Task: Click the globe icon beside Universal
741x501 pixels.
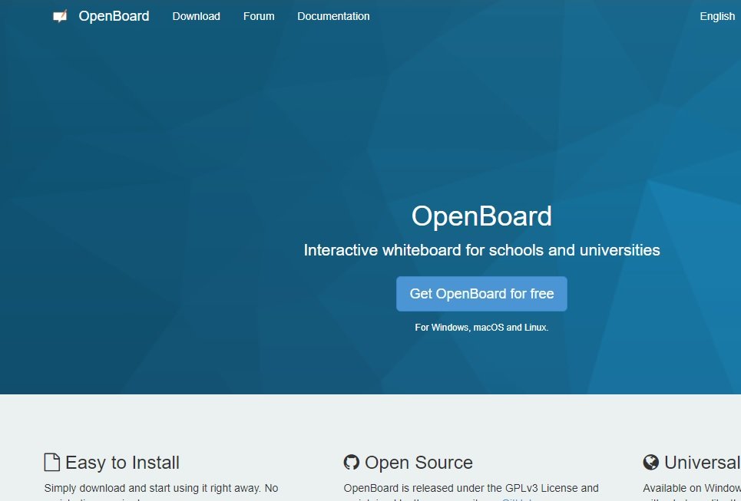Action: (x=650, y=463)
